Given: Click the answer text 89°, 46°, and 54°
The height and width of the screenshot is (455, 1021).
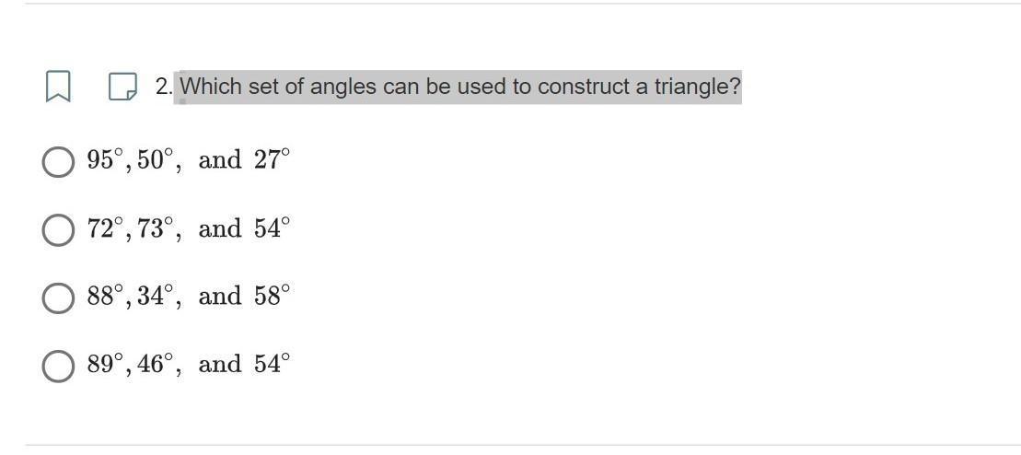Looking at the screenshot, I should click(x=188, y=365).
